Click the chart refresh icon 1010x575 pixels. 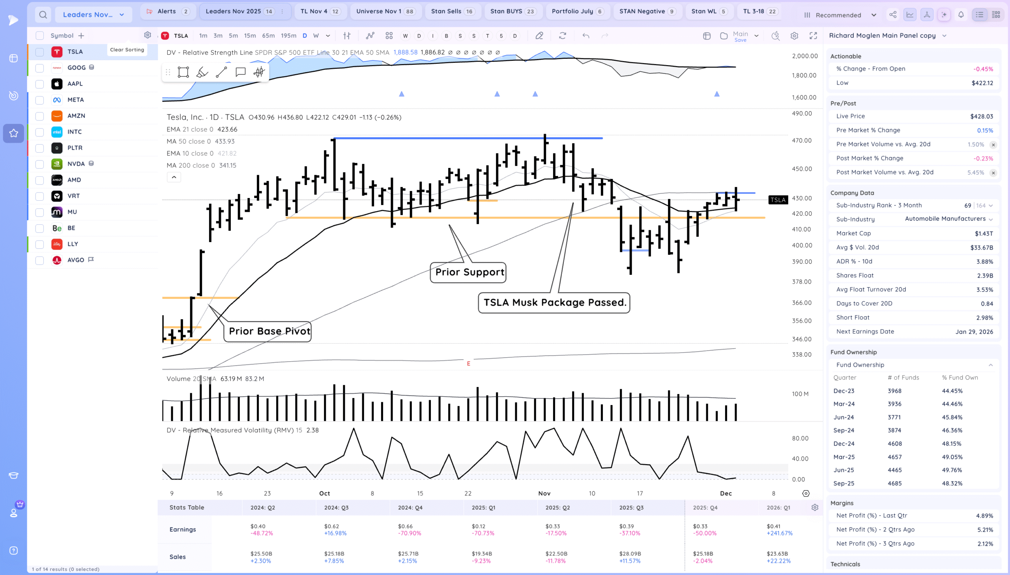coord(563,36)
